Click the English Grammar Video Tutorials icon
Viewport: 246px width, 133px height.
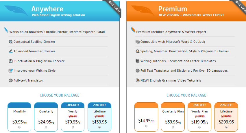point(138,80)
